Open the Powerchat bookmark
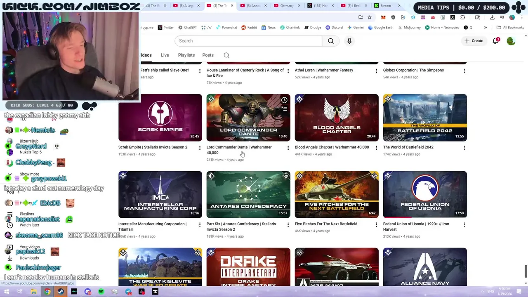 point(226,28)
